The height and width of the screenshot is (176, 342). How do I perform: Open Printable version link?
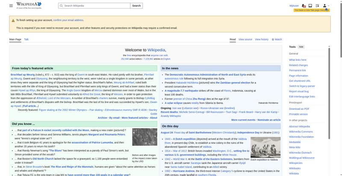coord(298,114)
